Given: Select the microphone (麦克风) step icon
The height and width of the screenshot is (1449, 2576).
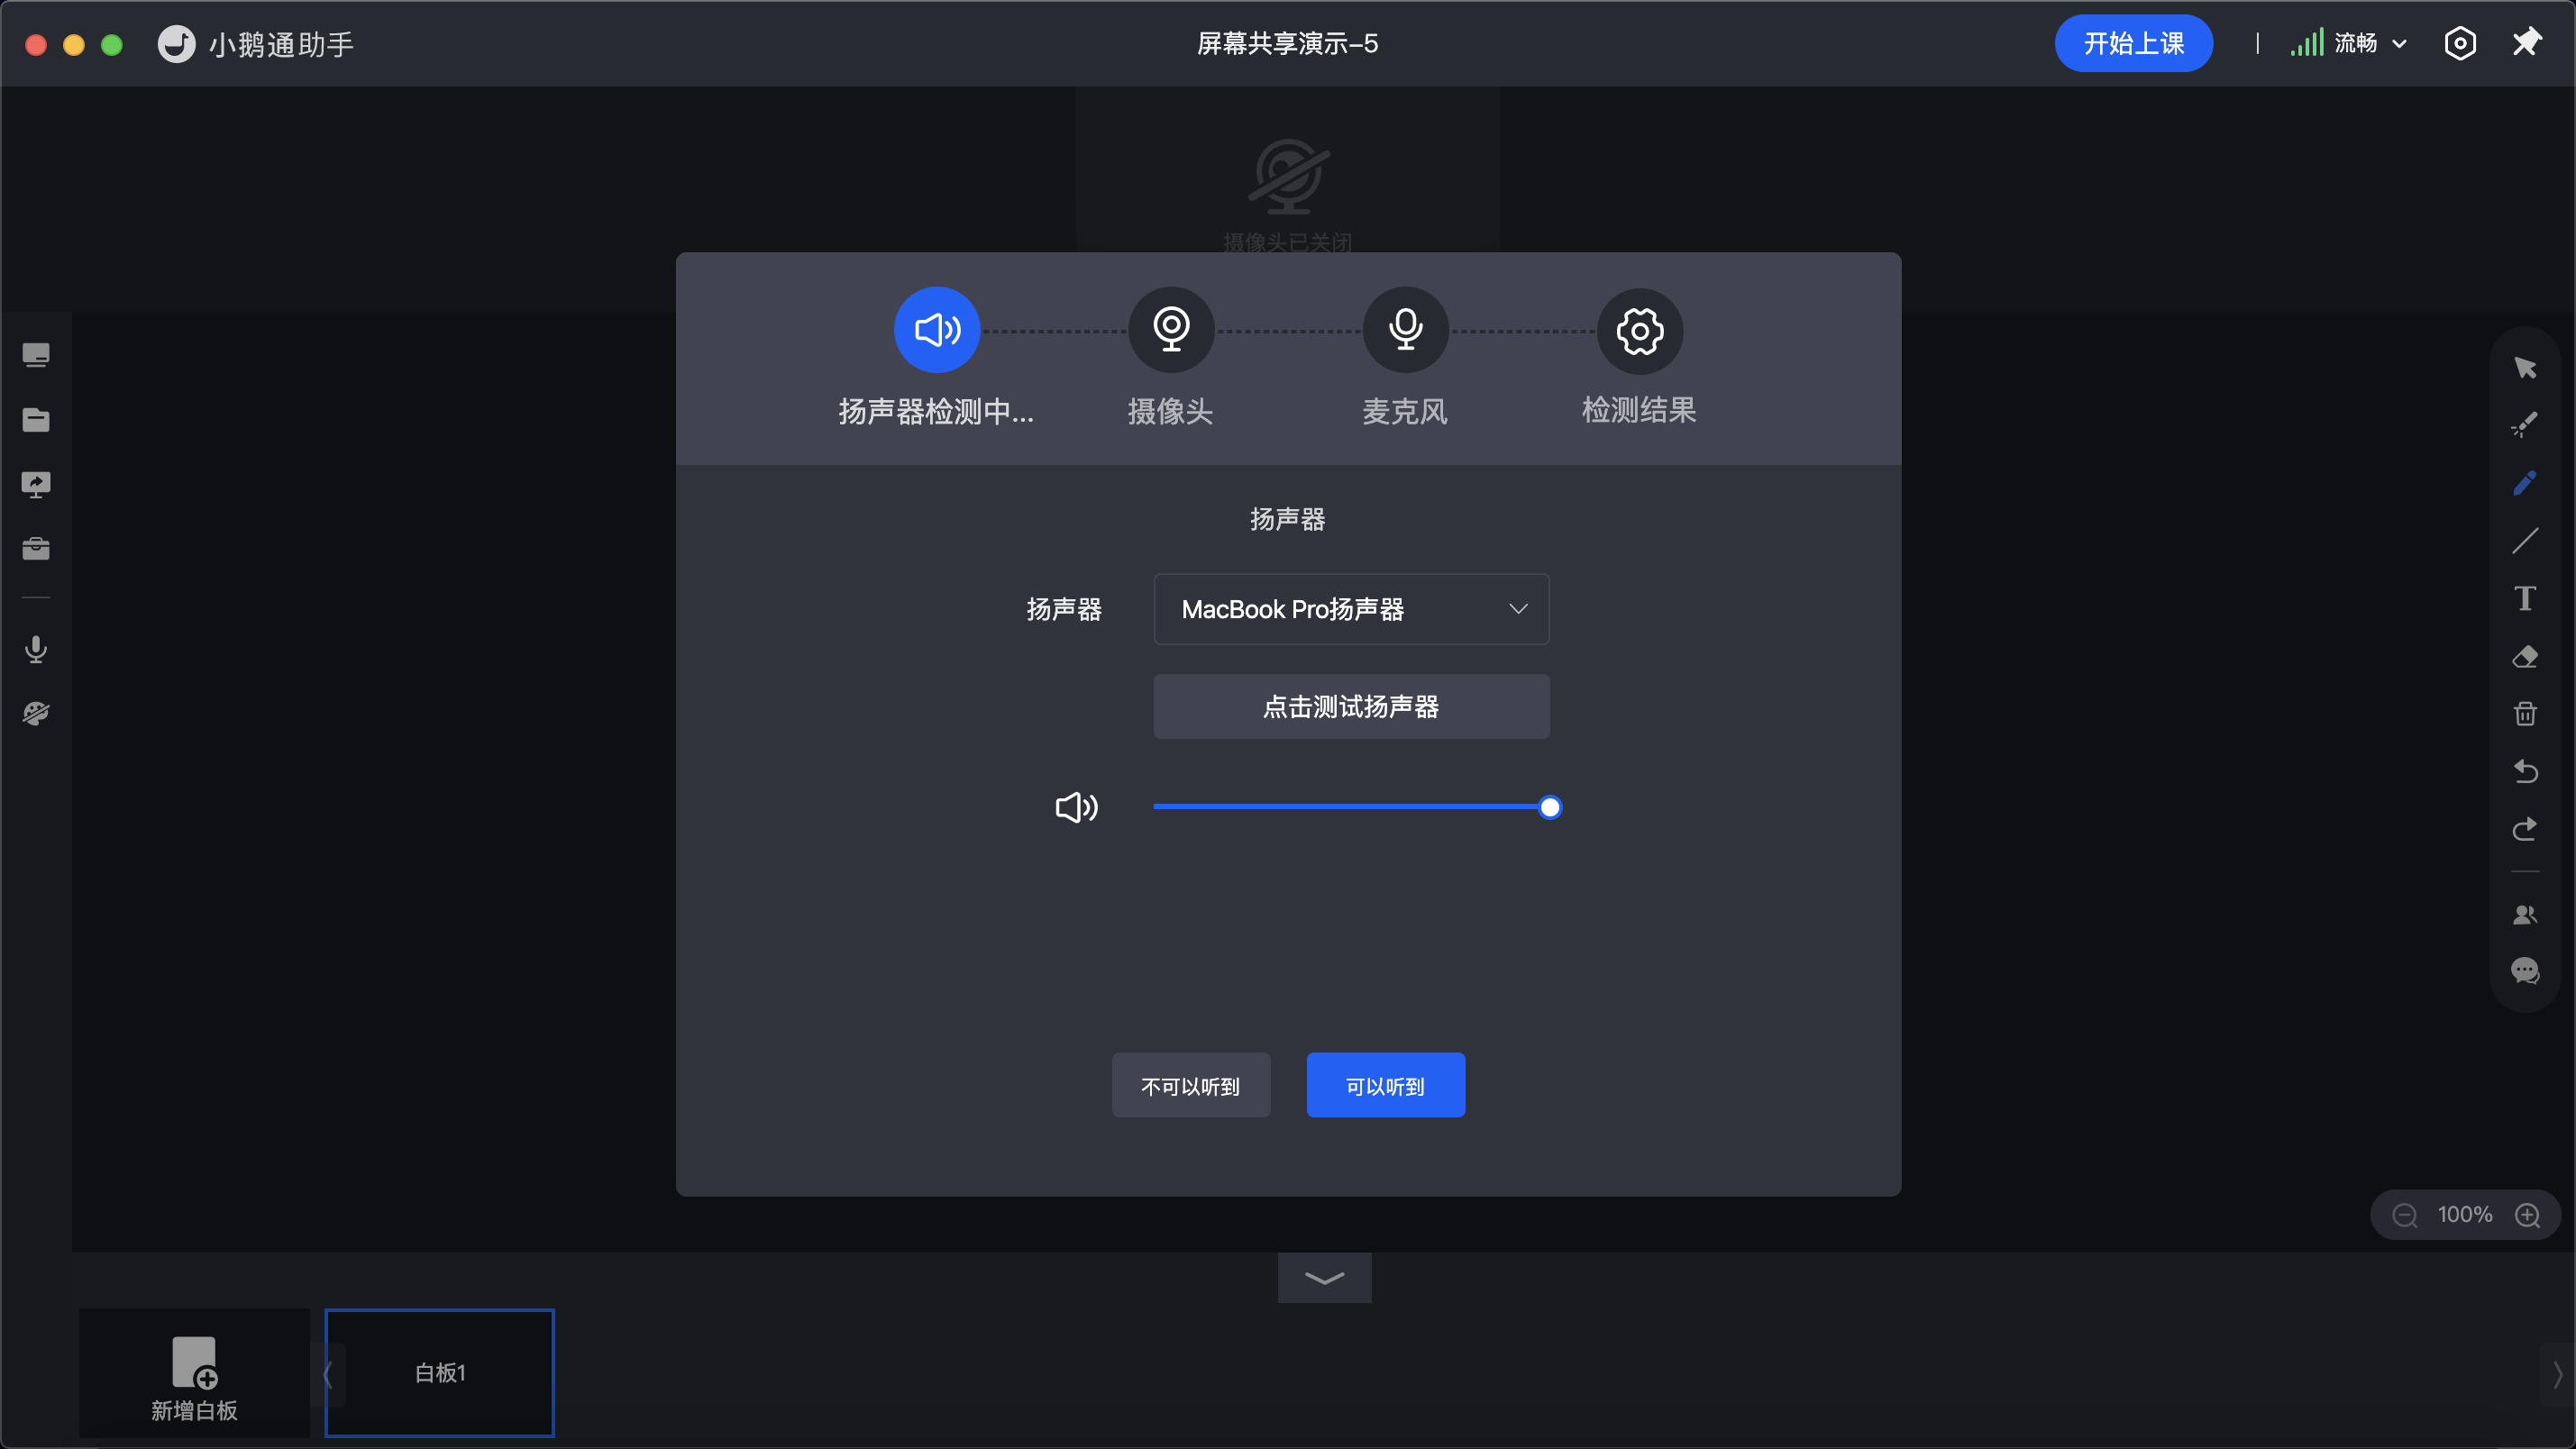Looking at the screenshot, I should 1405,330.
